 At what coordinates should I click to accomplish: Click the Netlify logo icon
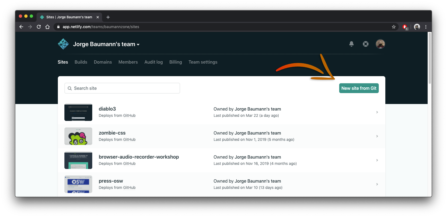(x=63, y=44)
